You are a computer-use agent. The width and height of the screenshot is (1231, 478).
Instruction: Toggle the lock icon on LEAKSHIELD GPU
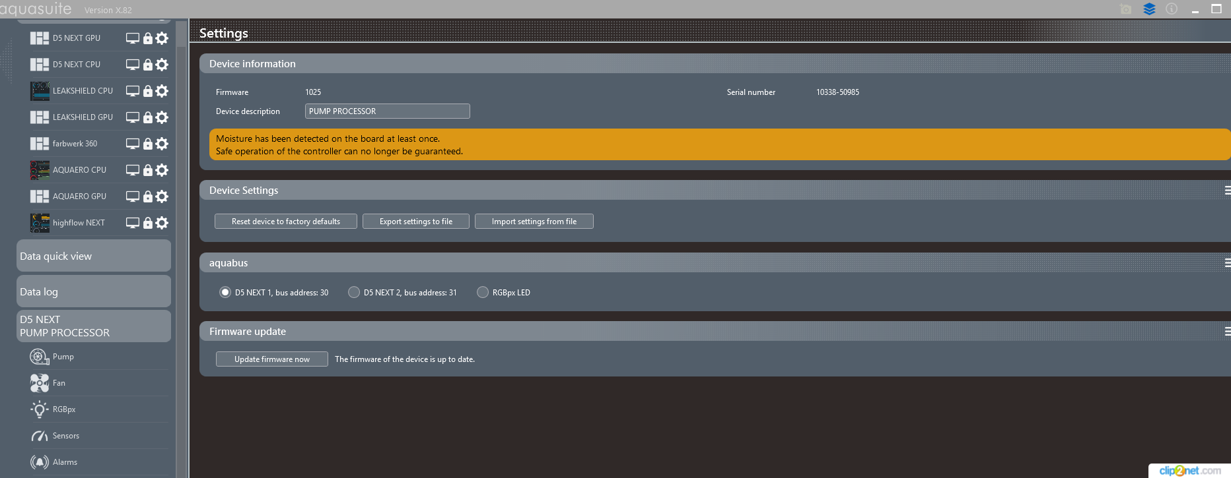coord(148,117)
